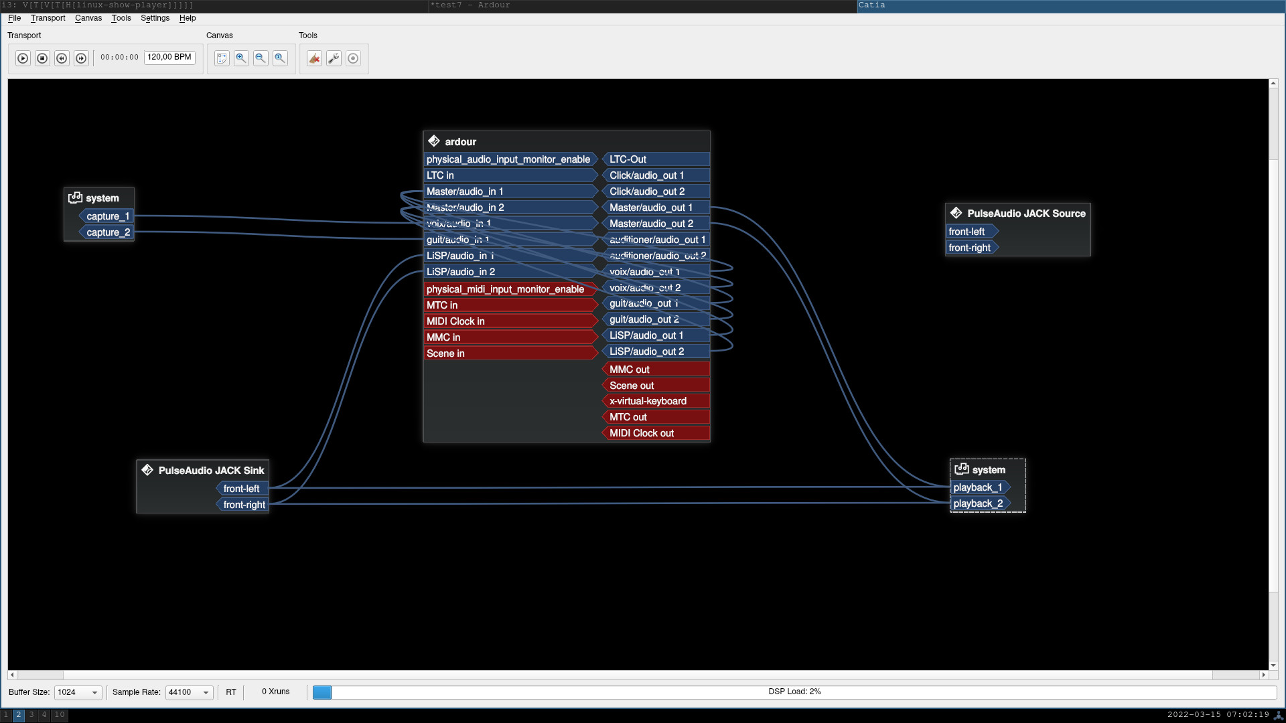Open the Buffer Size dropdown
Image resolution: width=1286 pixels, height=723 pixels.
click(x=78, y=692)
